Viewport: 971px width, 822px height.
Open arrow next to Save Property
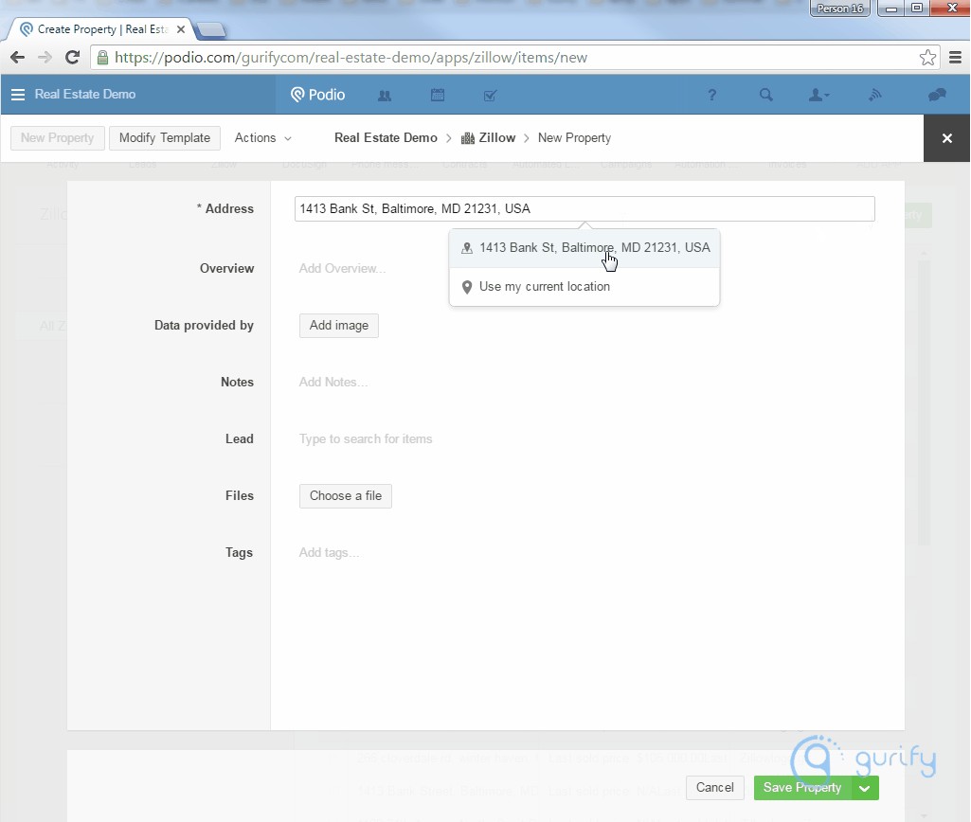coord(864,788)
